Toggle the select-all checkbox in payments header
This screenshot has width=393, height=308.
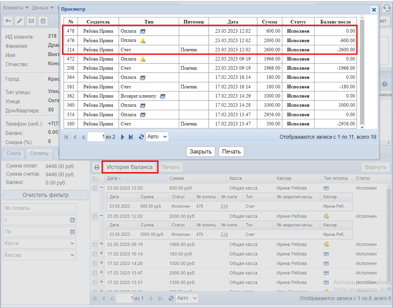[94, 179]
